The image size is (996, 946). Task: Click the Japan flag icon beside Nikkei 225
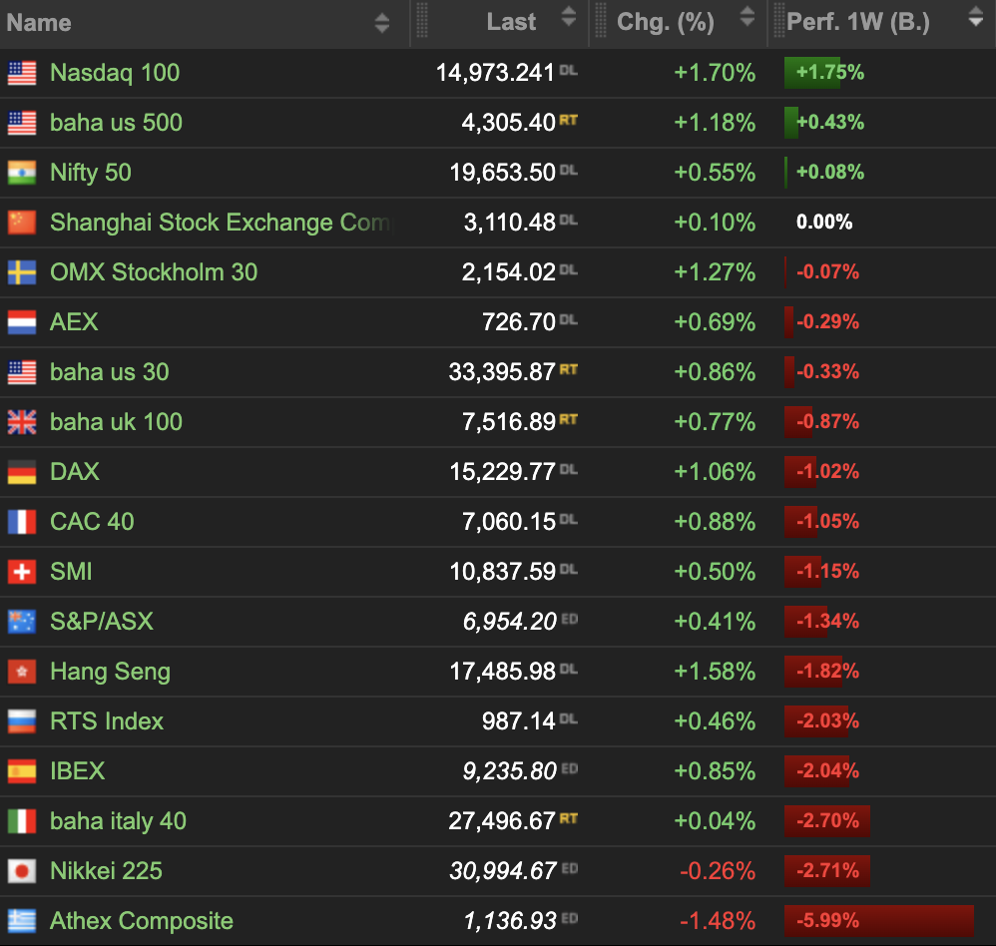point(22,871)
